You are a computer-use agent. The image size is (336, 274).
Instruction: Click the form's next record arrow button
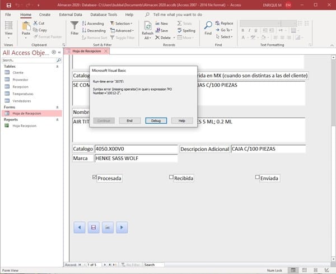(x=122, y=227)
